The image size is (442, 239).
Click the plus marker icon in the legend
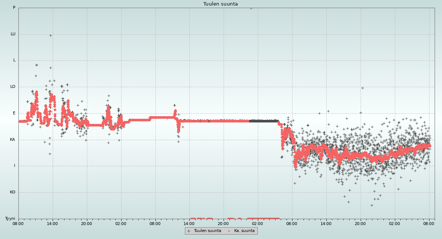189,231
